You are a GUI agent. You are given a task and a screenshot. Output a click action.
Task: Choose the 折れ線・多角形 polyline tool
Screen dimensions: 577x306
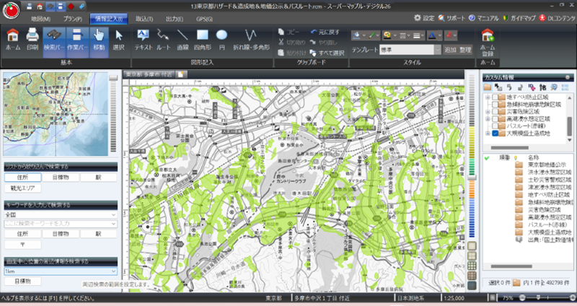(251, 40)
